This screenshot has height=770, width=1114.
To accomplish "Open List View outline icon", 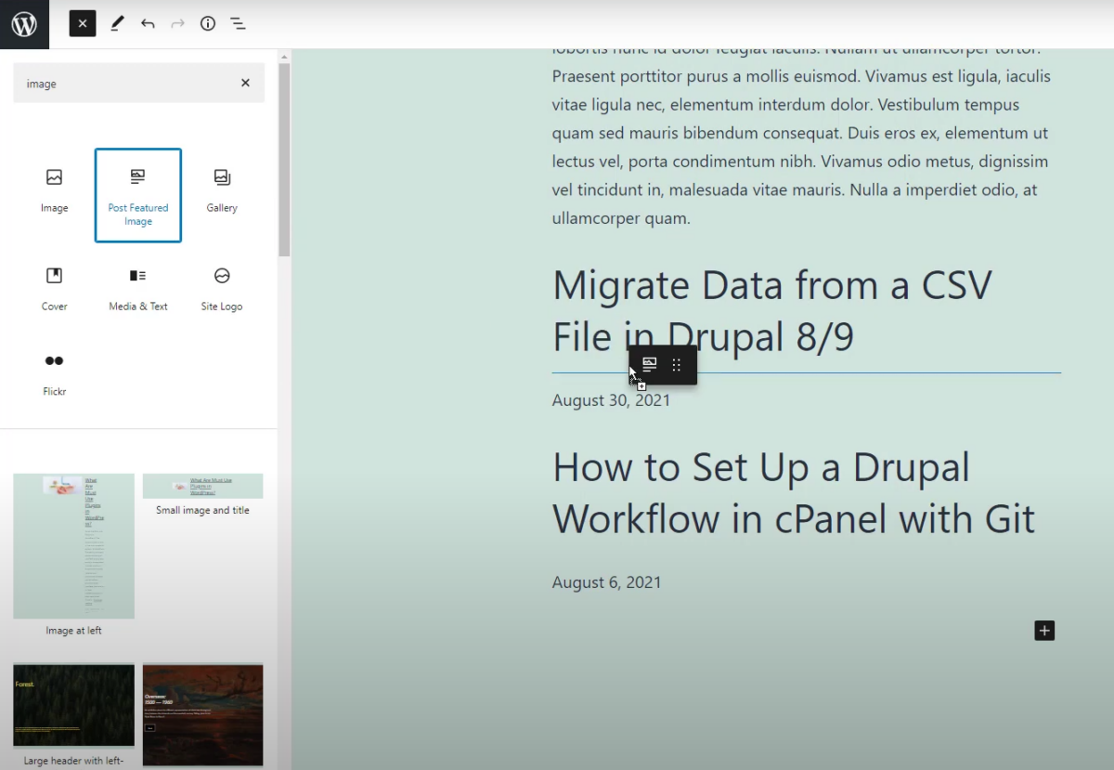I will [238, 24].
